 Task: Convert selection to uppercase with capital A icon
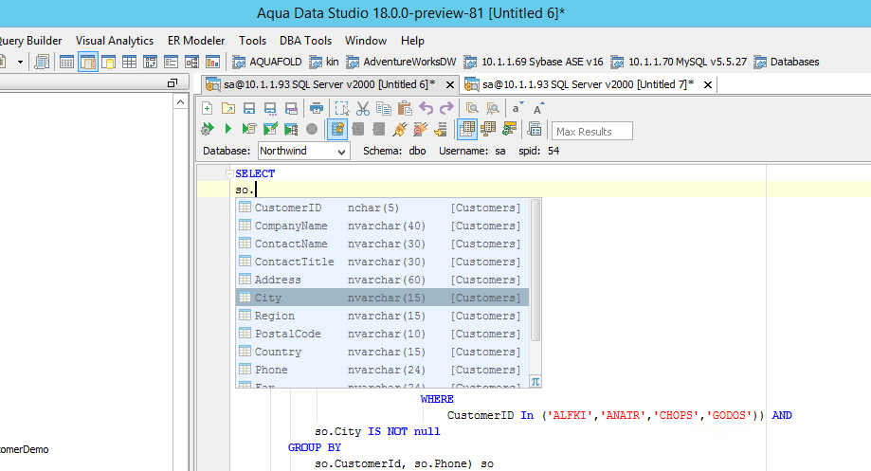[x=538, y=108]
